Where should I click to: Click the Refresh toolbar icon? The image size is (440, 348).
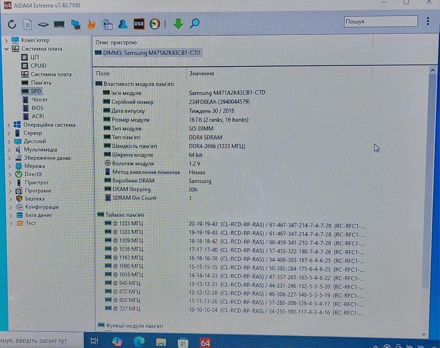pyautogui.click(x=12, y=24)
